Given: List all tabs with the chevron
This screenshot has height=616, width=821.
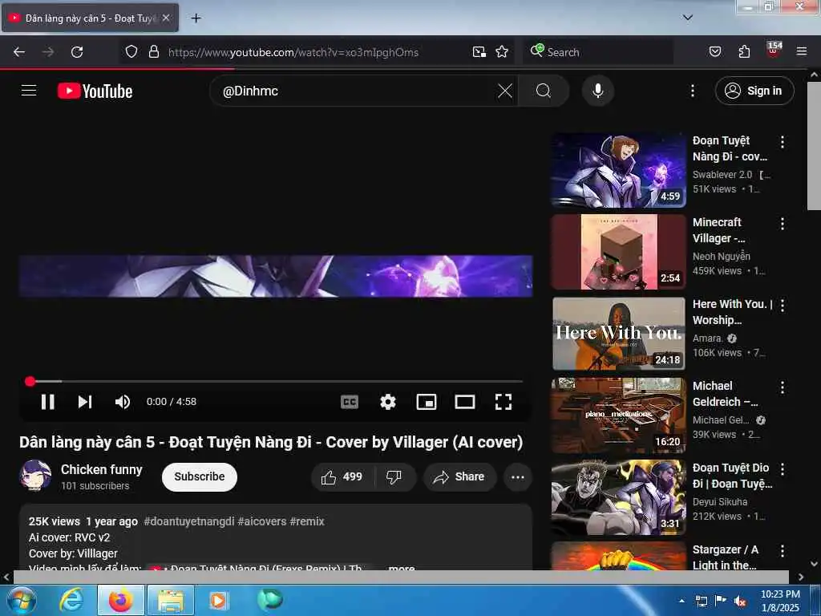Looking at the screenshot, I should (688, 18).
